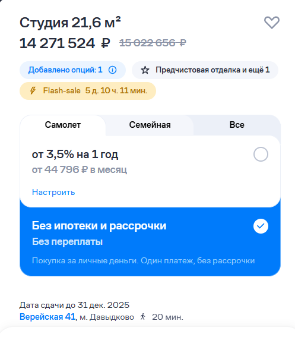This screenshot has height=337, width=295.
Task: Click the crossed-out old price 15 022 656
Action: pyautogui.click(x=153, y=43)
